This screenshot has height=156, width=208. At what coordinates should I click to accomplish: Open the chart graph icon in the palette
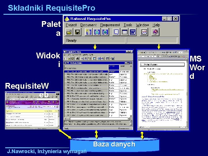pyautogui.click(x=144, y=32)
